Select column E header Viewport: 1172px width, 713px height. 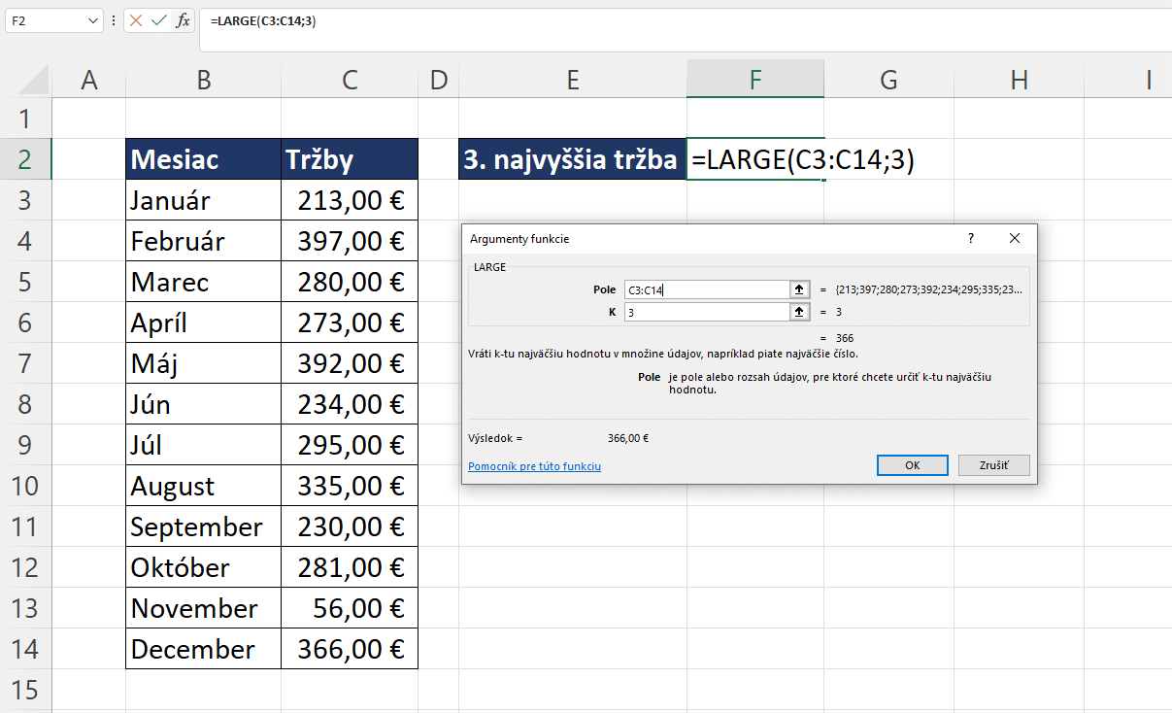coord(573,81)
